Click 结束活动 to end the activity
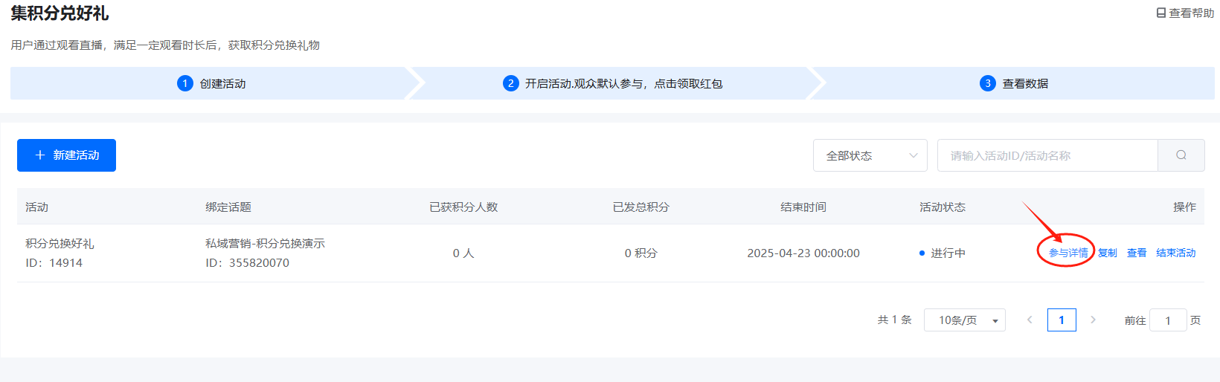 pos(1176,253)
